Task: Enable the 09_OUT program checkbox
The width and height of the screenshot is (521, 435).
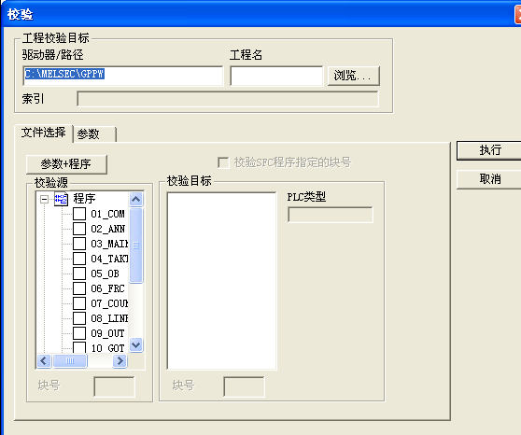Action: 79,333
